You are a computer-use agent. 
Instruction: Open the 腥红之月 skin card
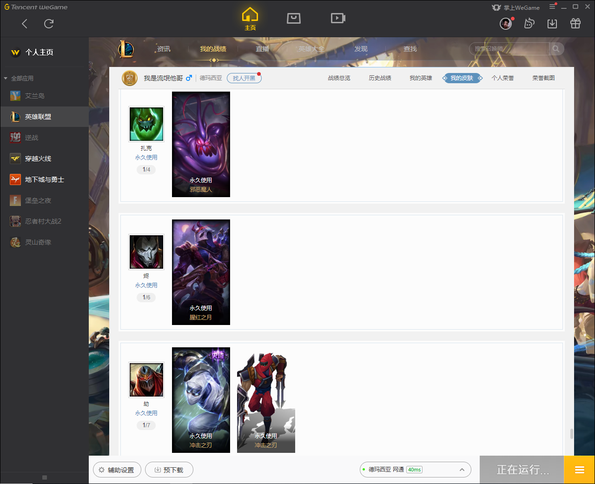201,272
